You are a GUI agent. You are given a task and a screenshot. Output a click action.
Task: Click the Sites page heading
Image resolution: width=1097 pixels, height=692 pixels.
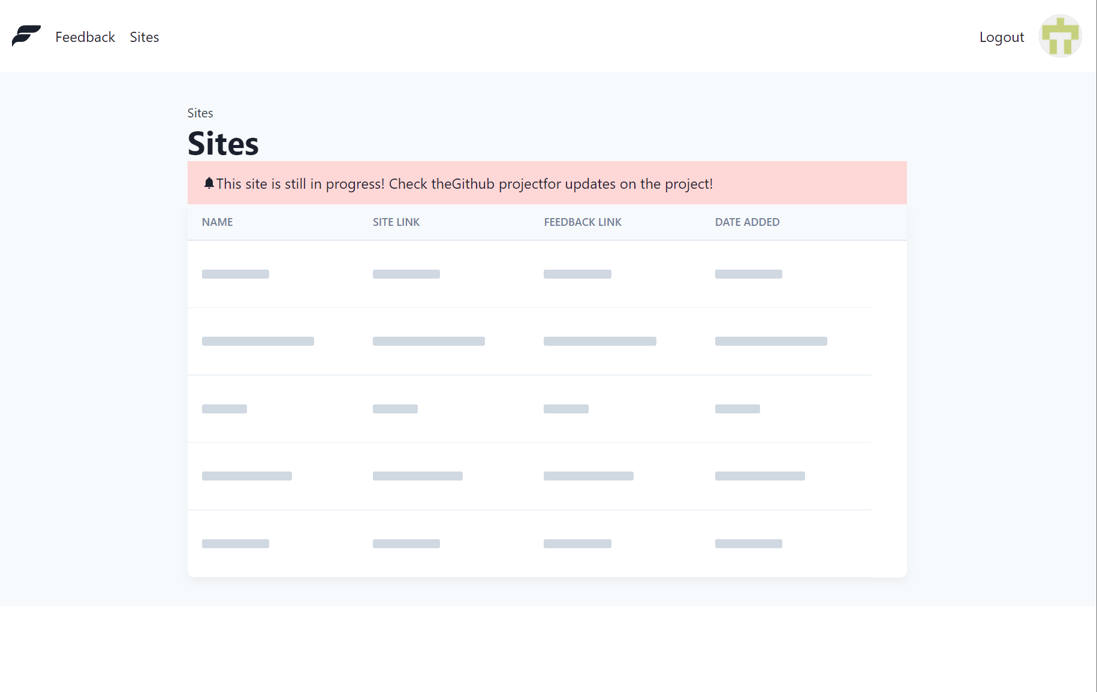(223, 144)
